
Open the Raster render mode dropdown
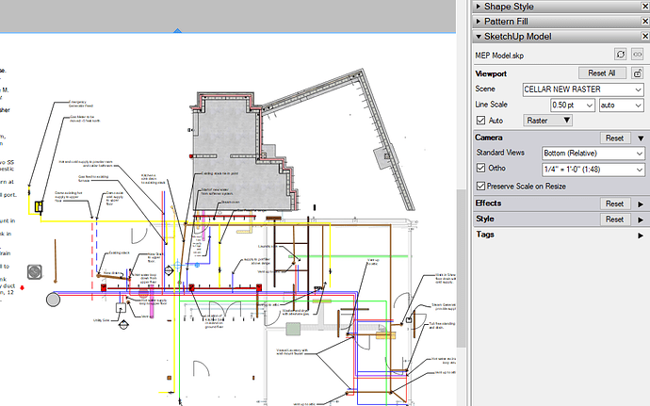tap(548, 121)
